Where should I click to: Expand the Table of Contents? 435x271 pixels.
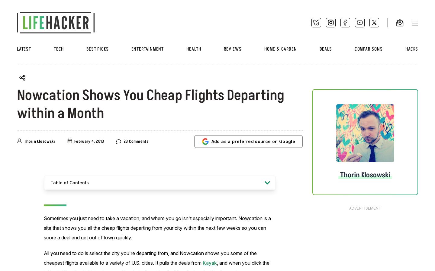(x=160, y=183)
